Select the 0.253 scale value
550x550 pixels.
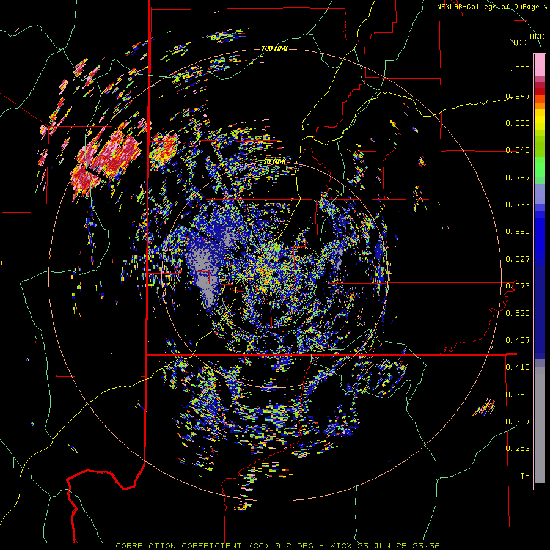pyautogui.click(x=518, y=449)
